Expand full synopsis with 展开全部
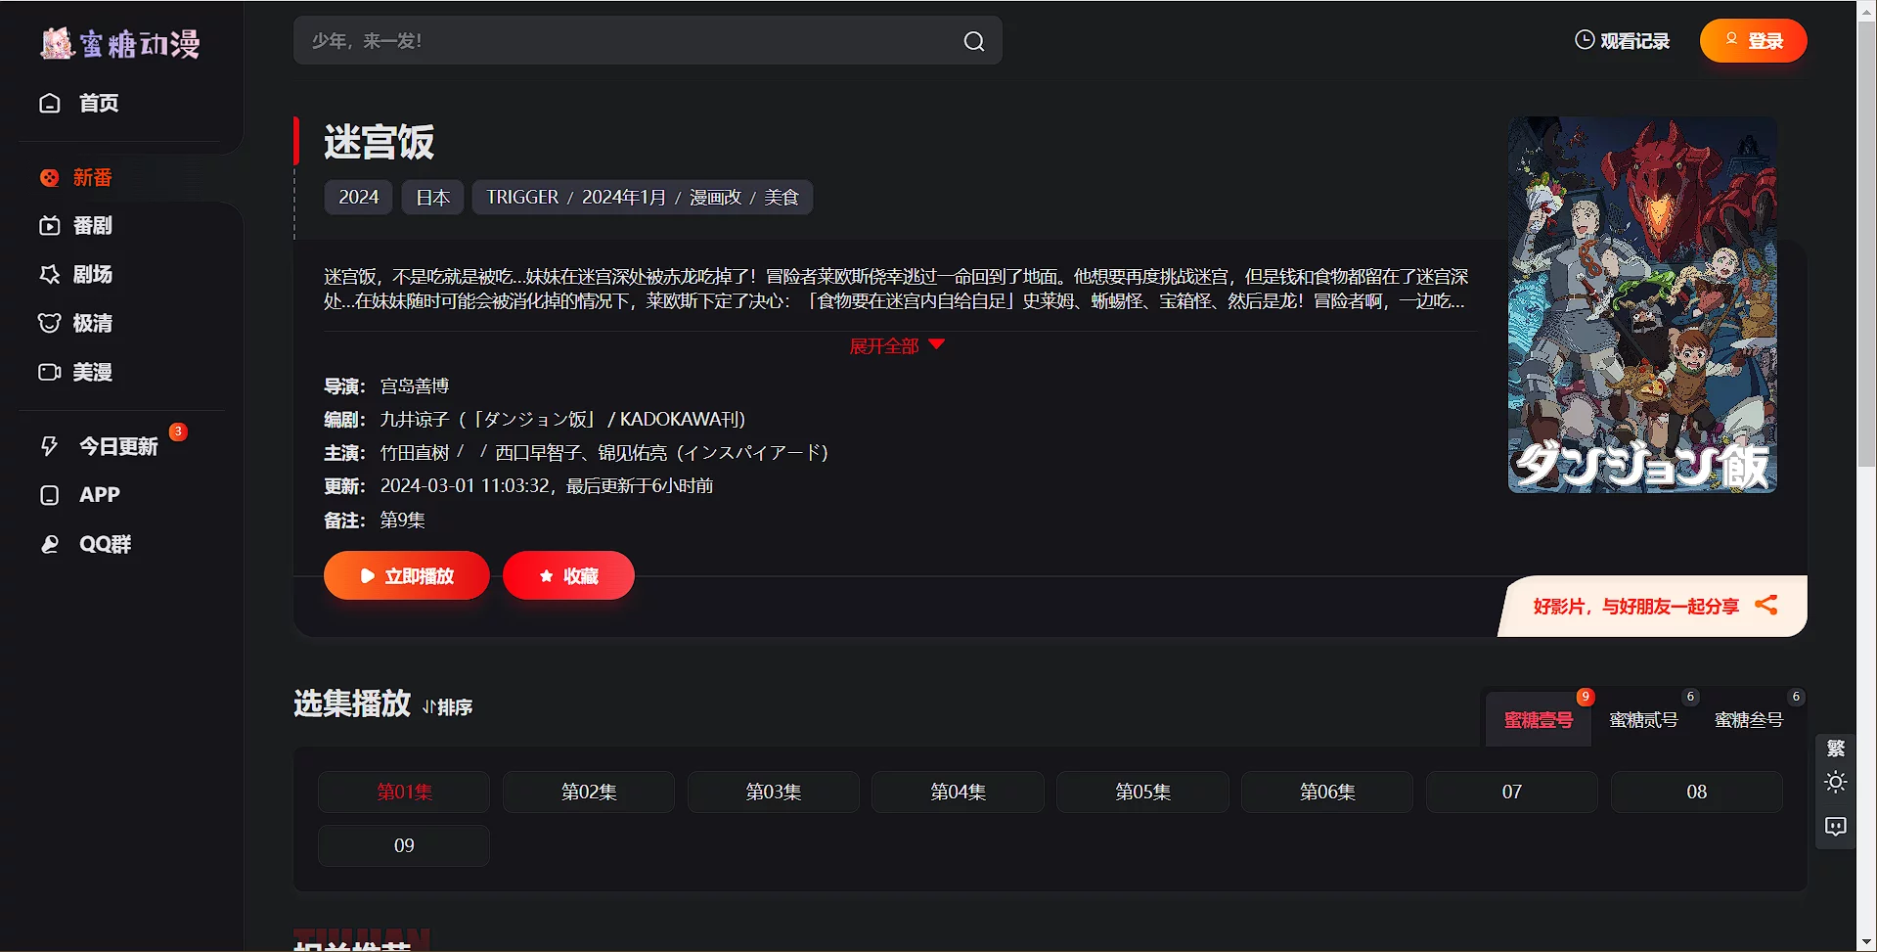The width and height of the screenshot is (1877, 952). point(896,345)
